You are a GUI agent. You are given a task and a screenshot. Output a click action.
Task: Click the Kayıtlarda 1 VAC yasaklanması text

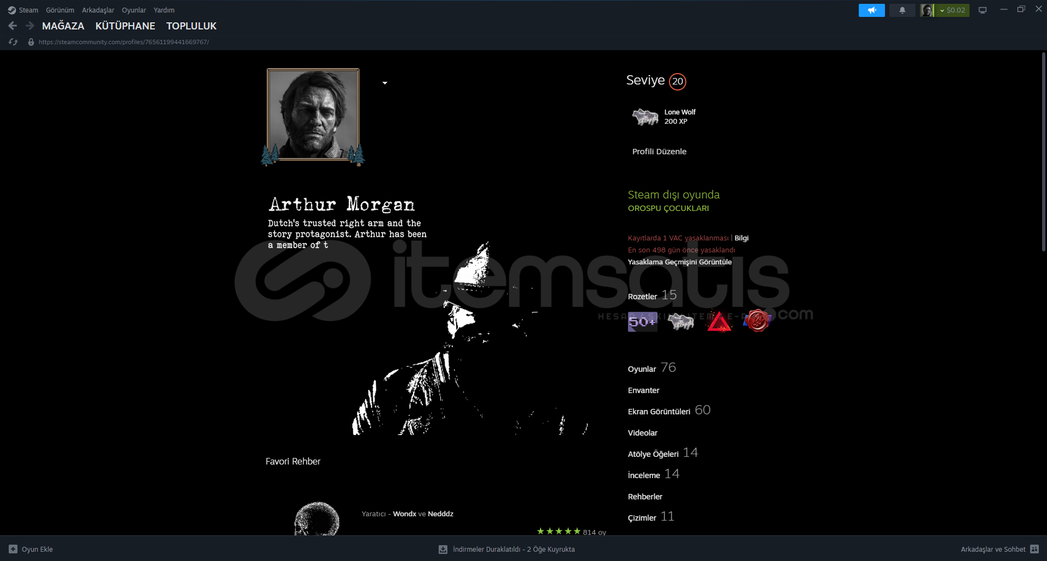(678, 238)
